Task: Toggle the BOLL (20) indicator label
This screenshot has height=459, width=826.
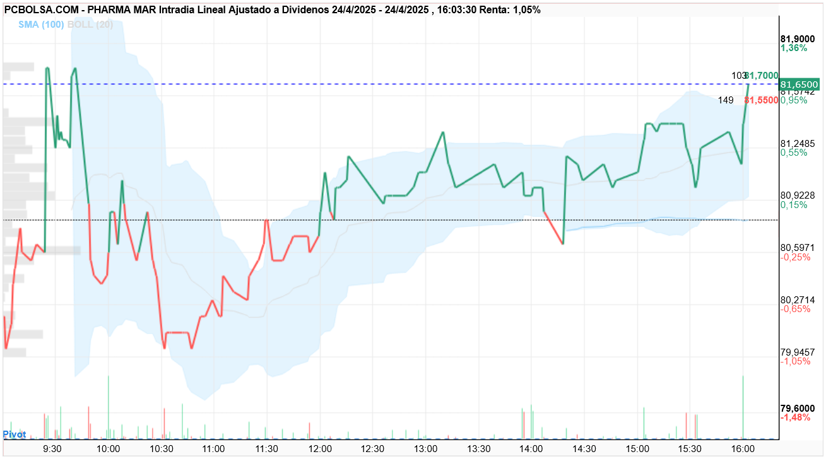Action: coord(90,25)
